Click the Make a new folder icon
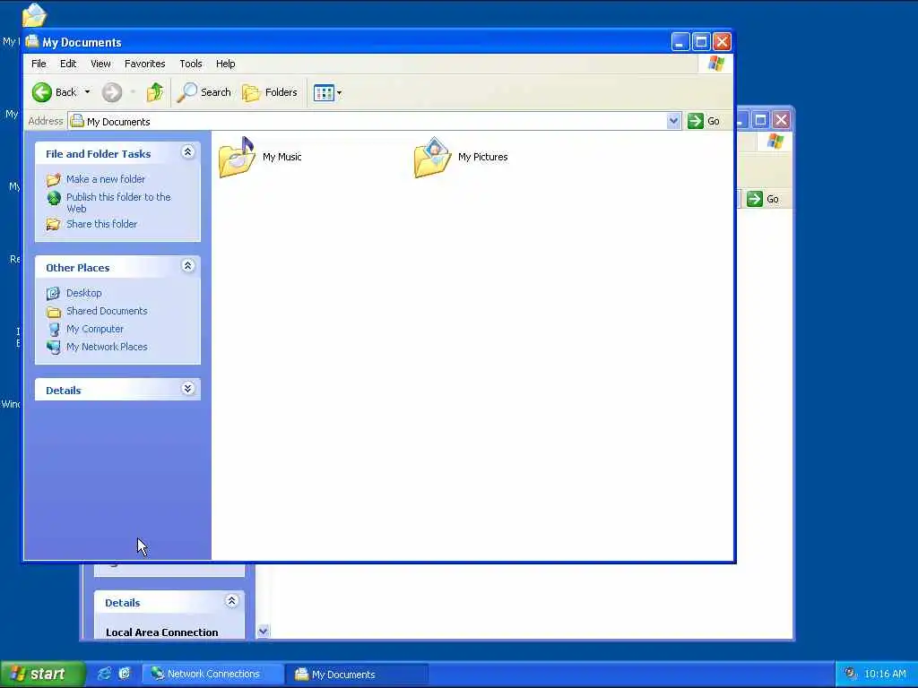 (x=53, y=179)
